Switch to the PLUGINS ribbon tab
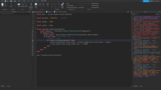The height and width of the screenshot is (90, 161). coord(37,1)
